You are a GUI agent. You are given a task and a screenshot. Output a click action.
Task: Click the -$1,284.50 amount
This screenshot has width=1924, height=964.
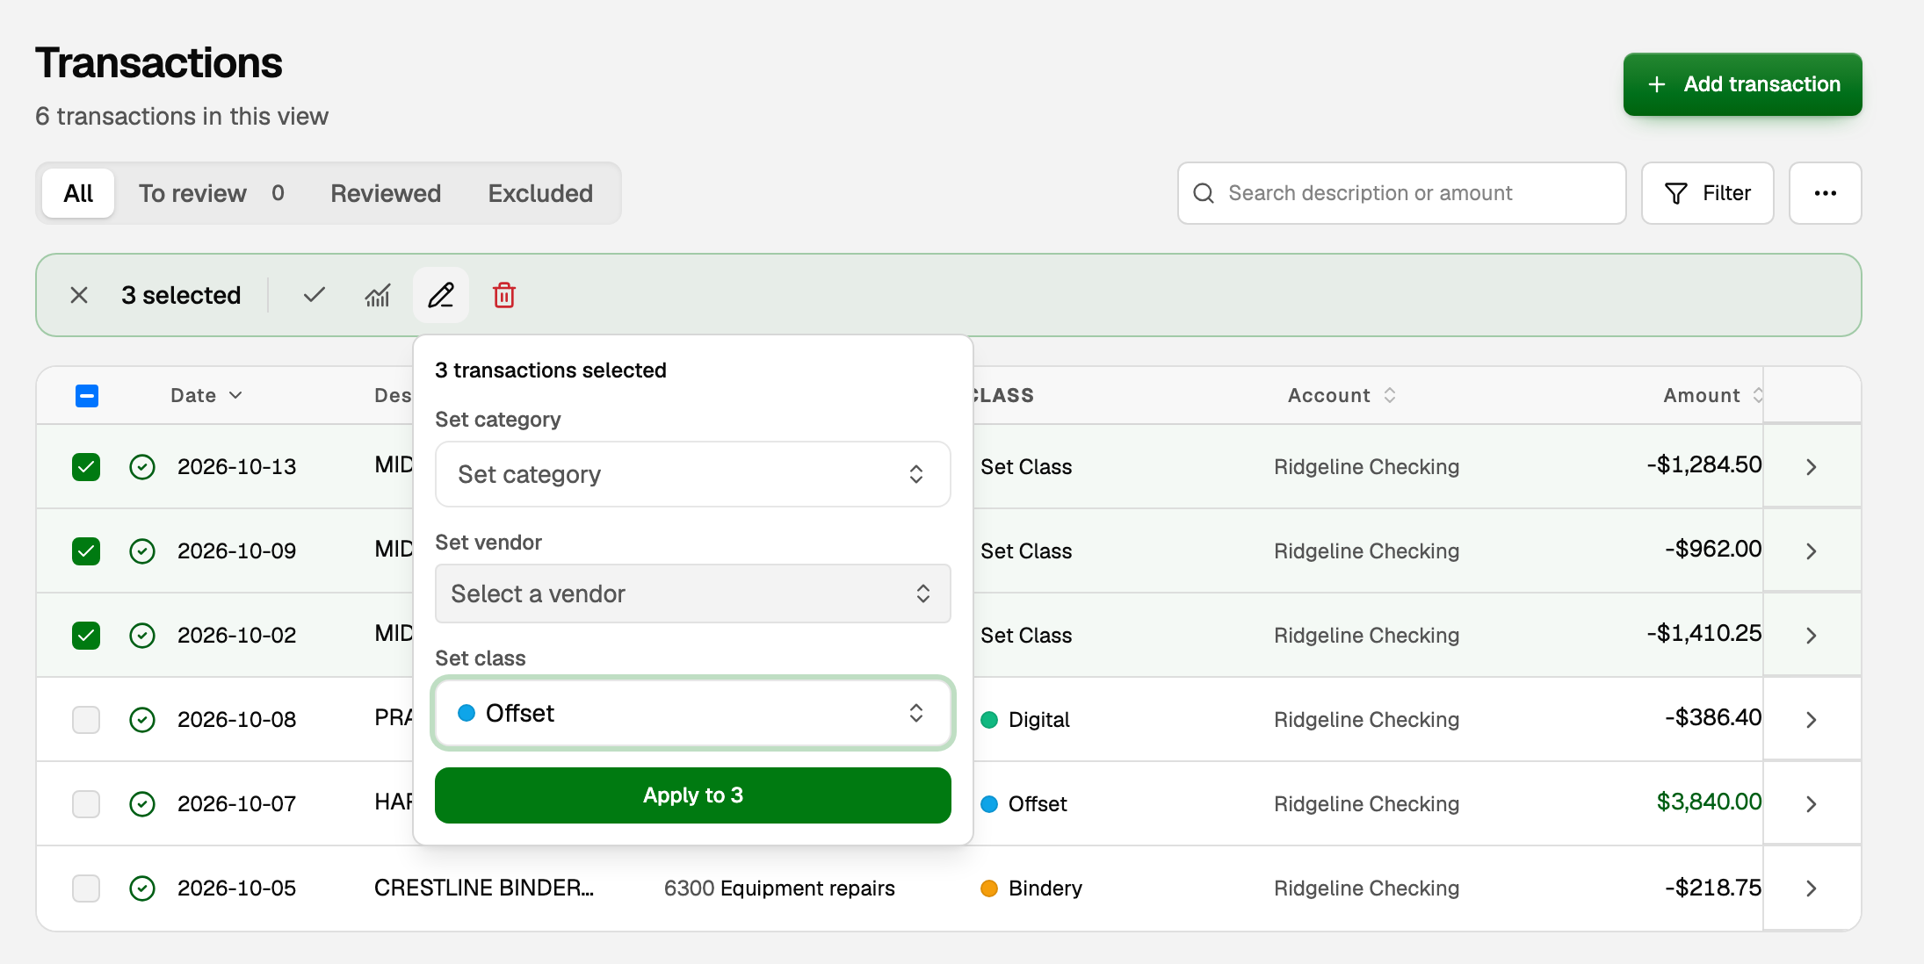pyautogui.click(x=1703, y=465)
